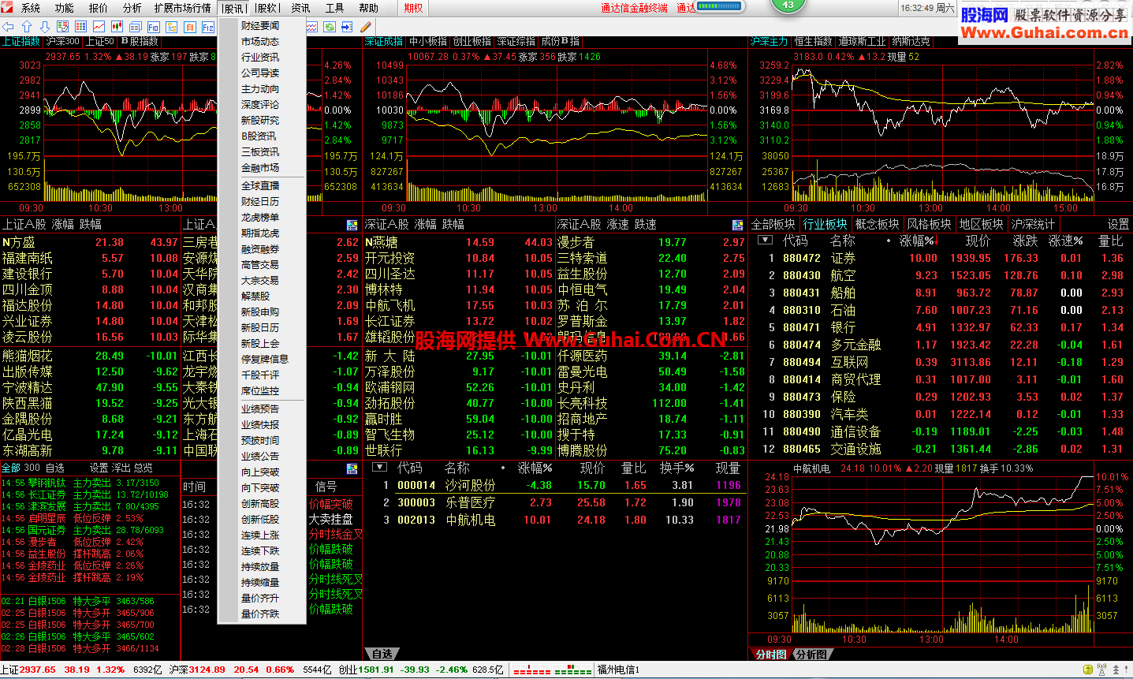Switch to the 沪深300 index tab

pos(63,41)
